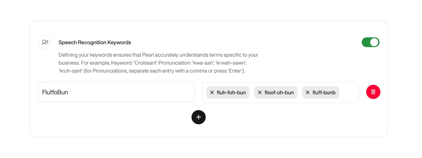Select the 'fluh-foh-bun' pronunciation chip
Viewport: 422px width, 158px height.
point(231,92)
